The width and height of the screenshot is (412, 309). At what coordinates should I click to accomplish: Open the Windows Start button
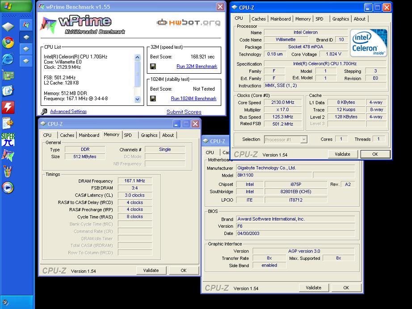[16, 6]
